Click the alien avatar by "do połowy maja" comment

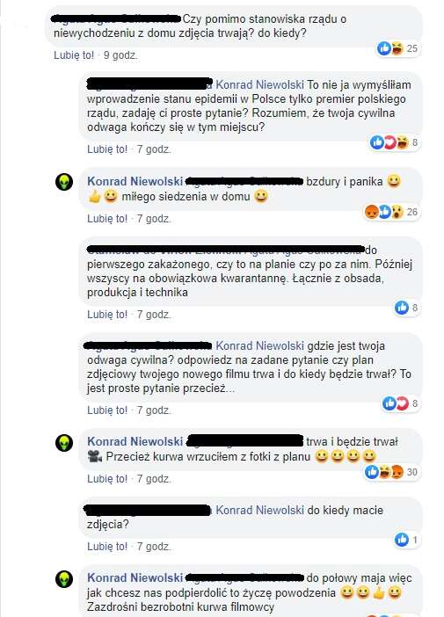pyautogui.click(x=64, y=579)
